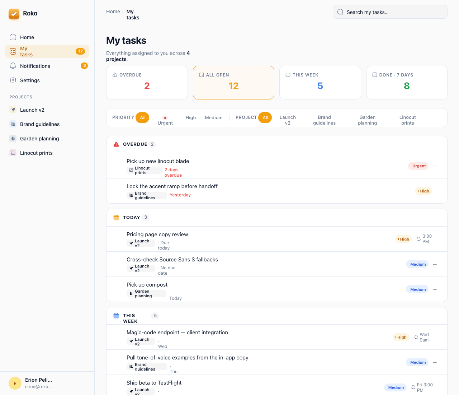Click the Linocut prints project icon in sidebar
This screenshot has height=395, width=459.
coord(13,153)
